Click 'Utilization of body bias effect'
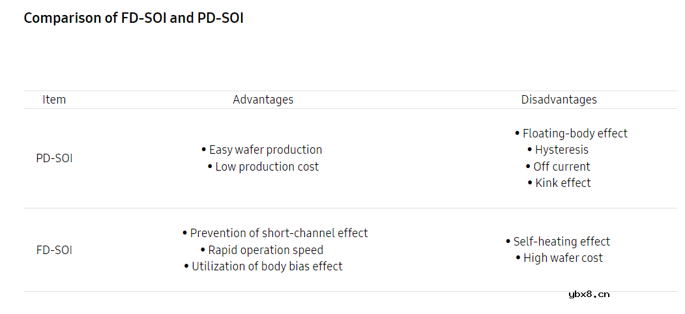 pos(267,266)
